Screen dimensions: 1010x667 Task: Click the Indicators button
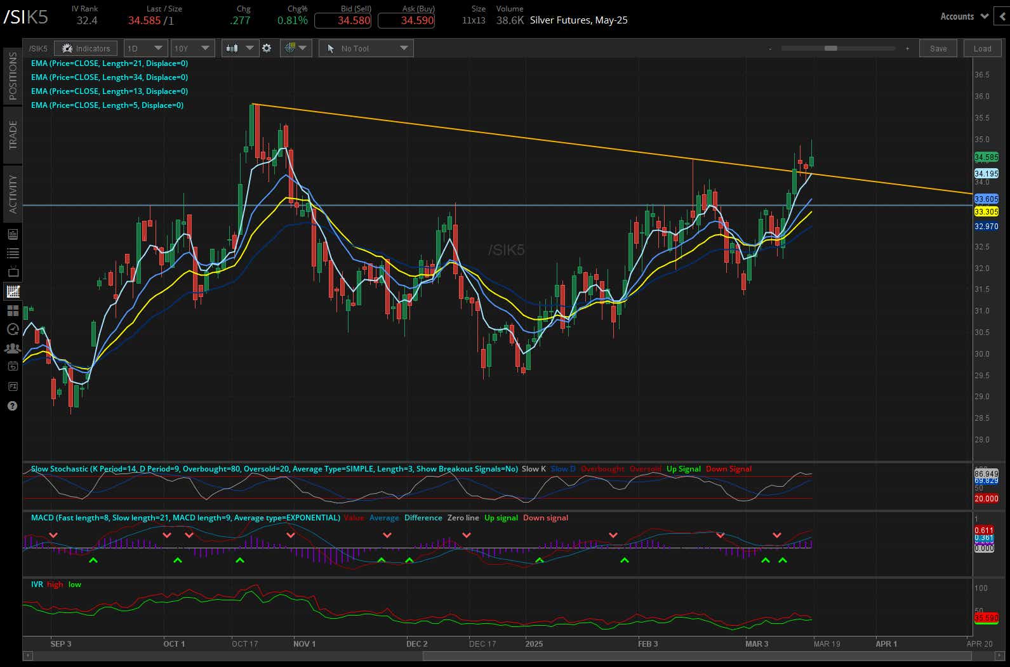click(86, 48)
